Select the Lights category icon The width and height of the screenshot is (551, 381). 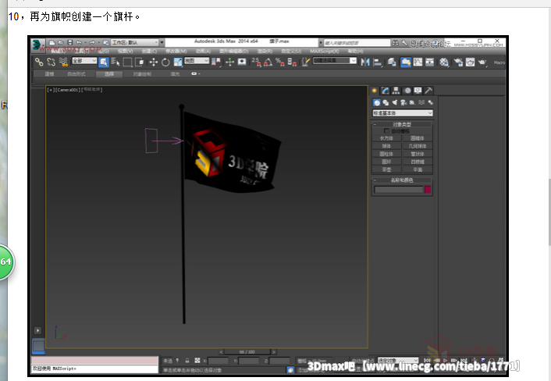click(395, 102)
